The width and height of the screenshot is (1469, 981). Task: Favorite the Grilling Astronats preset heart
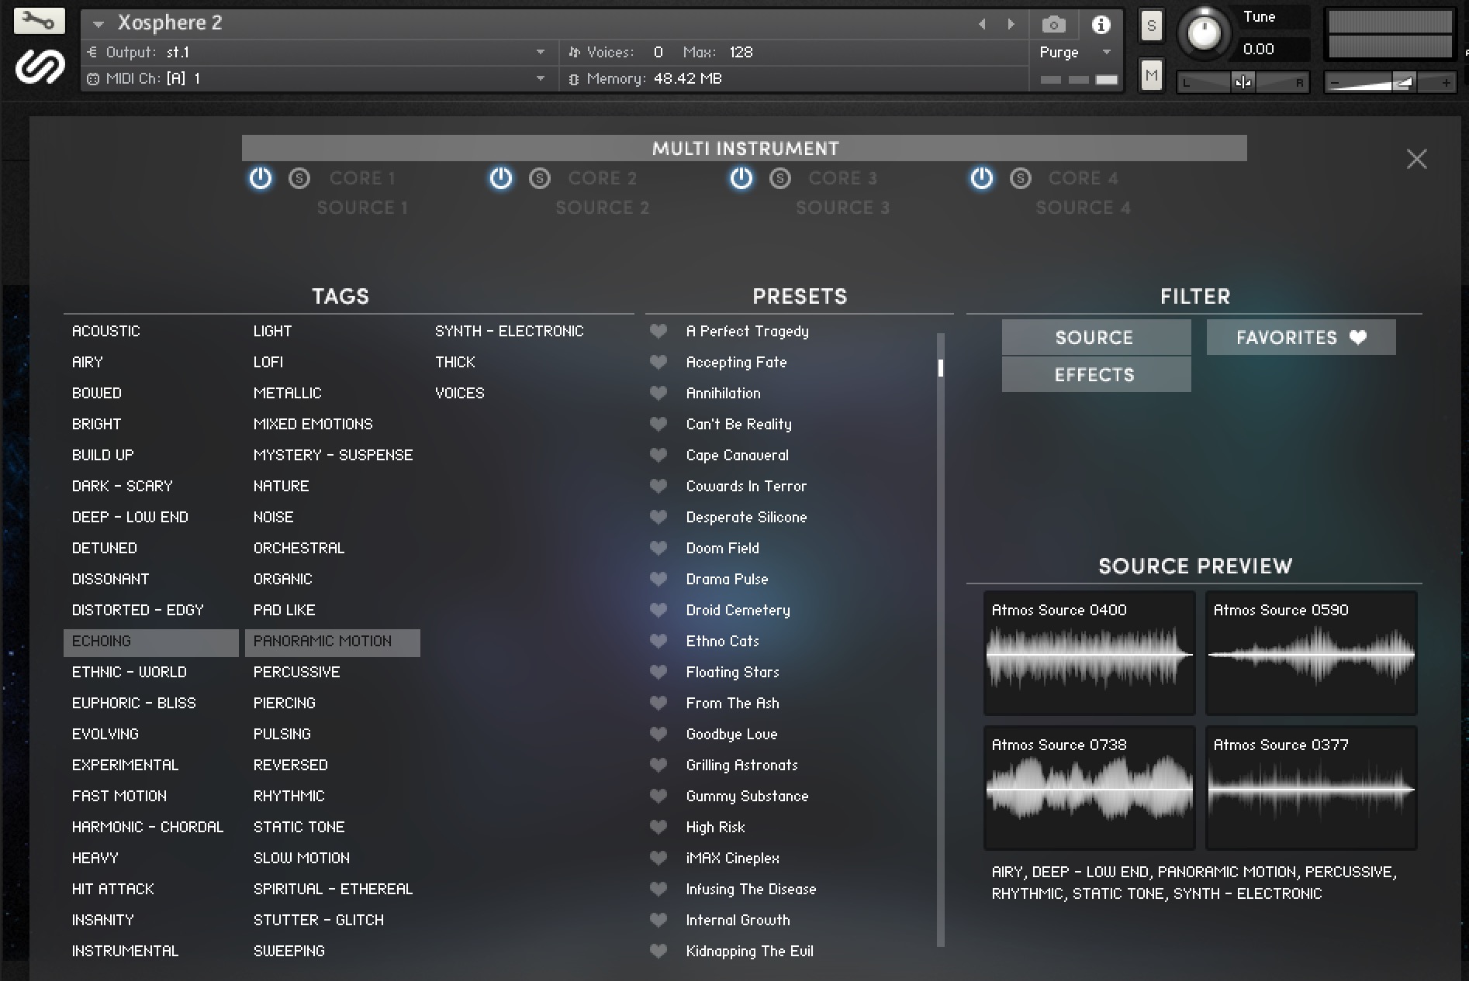[658, 765]
